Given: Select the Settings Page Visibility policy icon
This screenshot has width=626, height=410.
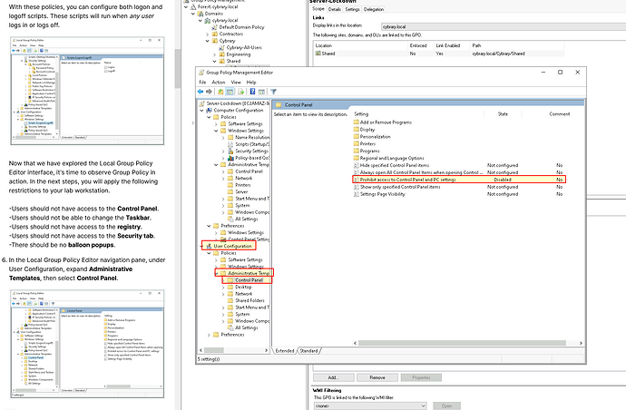Looking at the screenshot, I should click(356, 194).
